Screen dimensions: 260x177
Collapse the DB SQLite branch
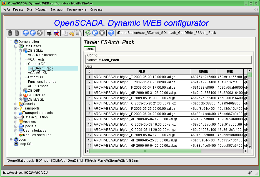(x=20, y=51)
